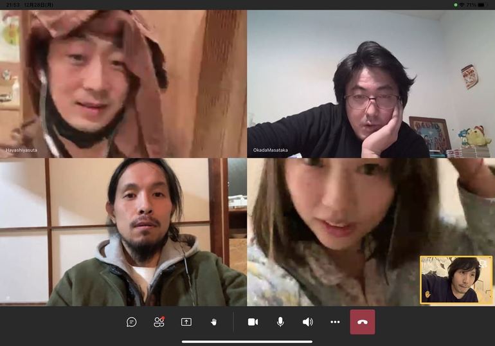The height and width of the screenshot is (346, 495).
Task: Hang up the call
Action: [362, 322]
